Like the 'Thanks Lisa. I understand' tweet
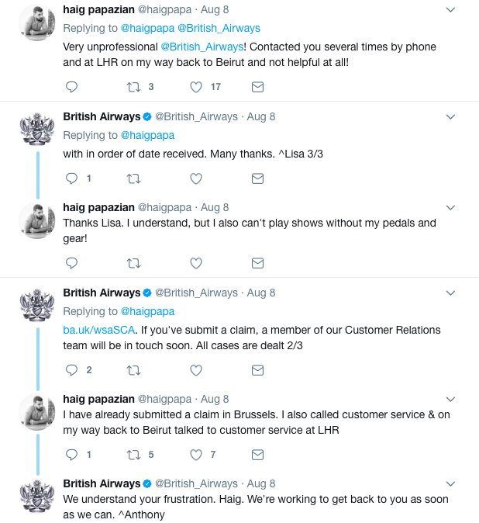Screen dimensions: 479x523 pyautogui.click(x=196, y=263)
